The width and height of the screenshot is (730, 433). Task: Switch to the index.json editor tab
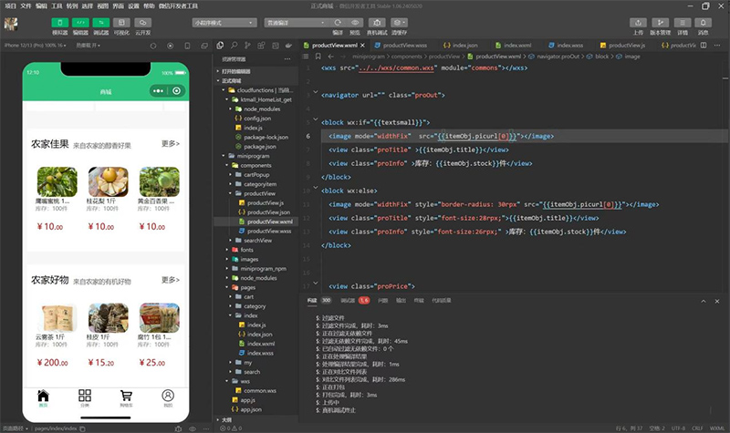click(465, 44)
